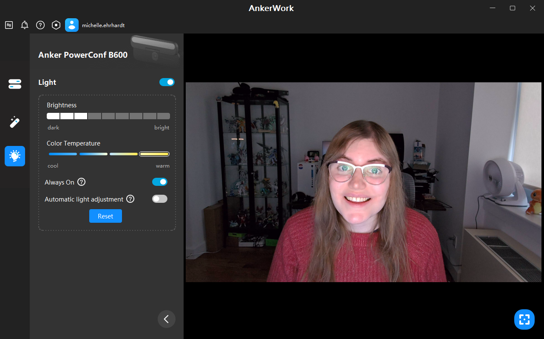Viewport: 544px width, 339px height.
Task: Open the device switch icon in the header
Action: [9, 25]
